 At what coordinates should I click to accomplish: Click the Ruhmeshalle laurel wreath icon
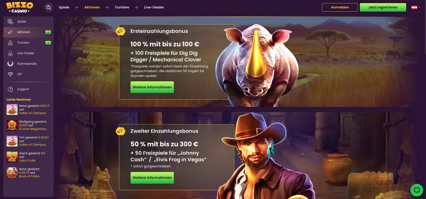(x=10, y=64)
